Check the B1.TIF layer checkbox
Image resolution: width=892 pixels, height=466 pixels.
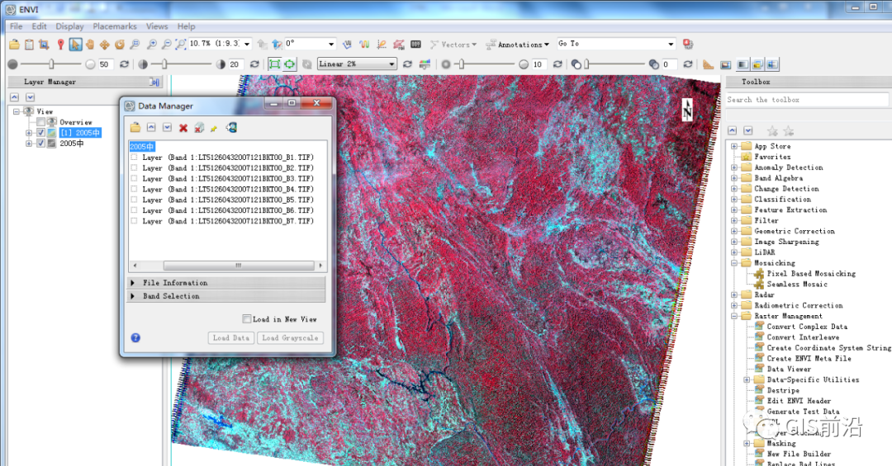click(135, 158)
